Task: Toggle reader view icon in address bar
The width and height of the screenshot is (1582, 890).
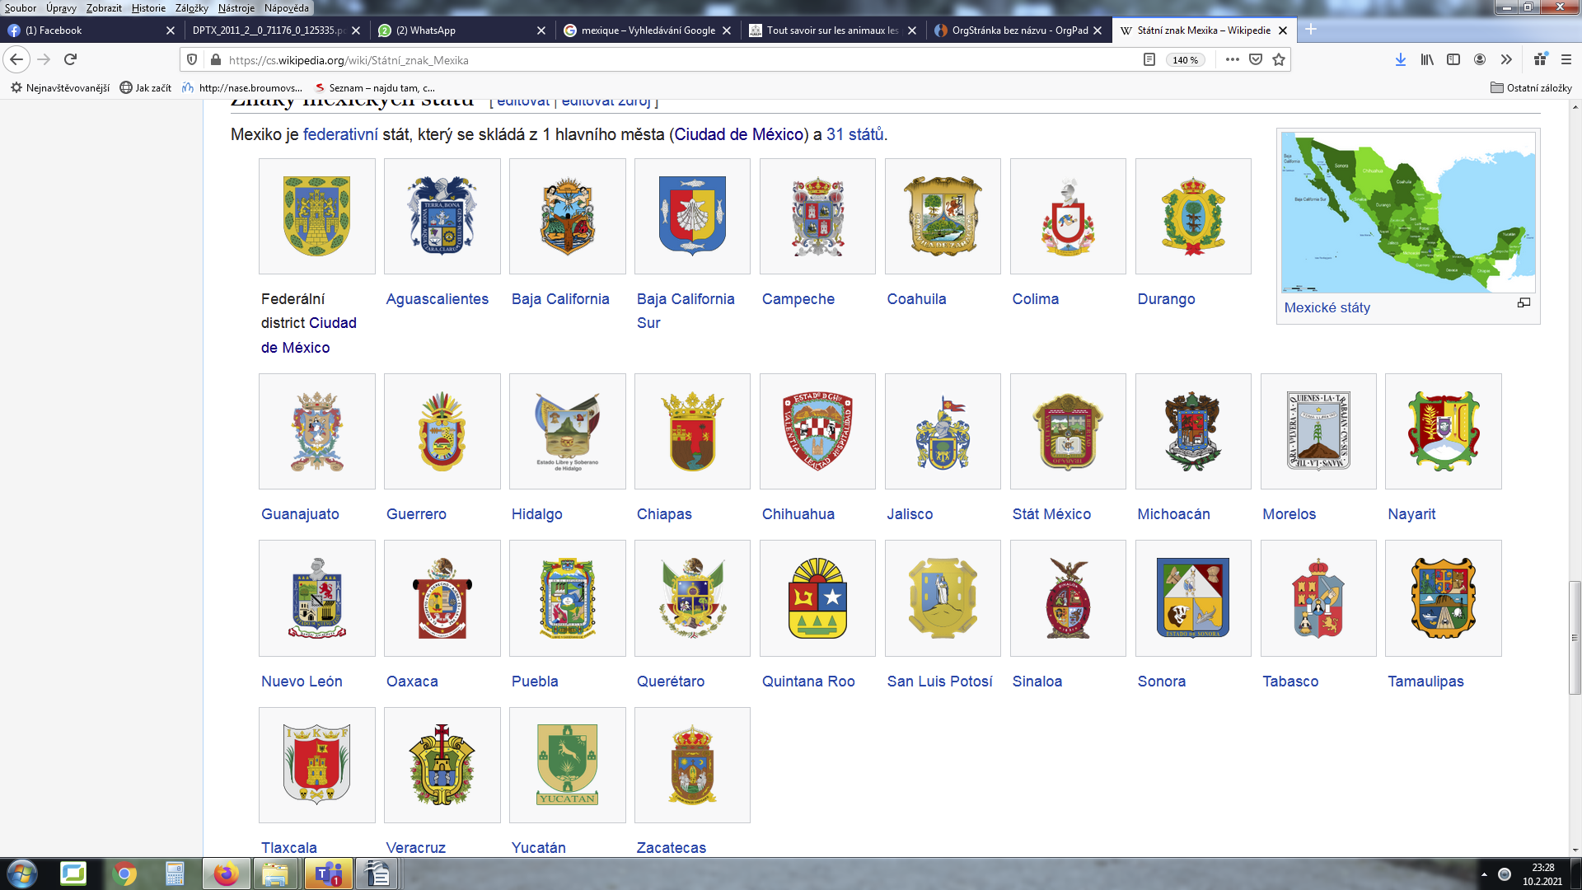Action: point(1149,59)
